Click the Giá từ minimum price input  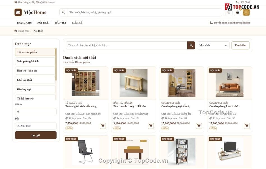point(36,112)
